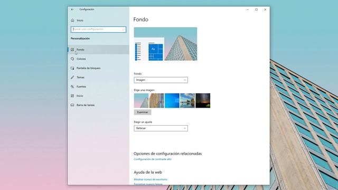
Task: Click the arrow of the Imagen combo box
Action: (184, 80)
